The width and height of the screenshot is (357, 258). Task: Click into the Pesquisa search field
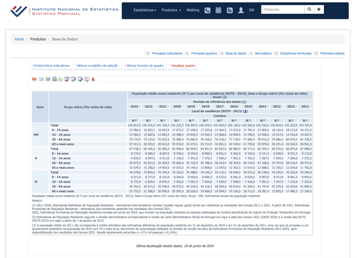click(282, 10)
